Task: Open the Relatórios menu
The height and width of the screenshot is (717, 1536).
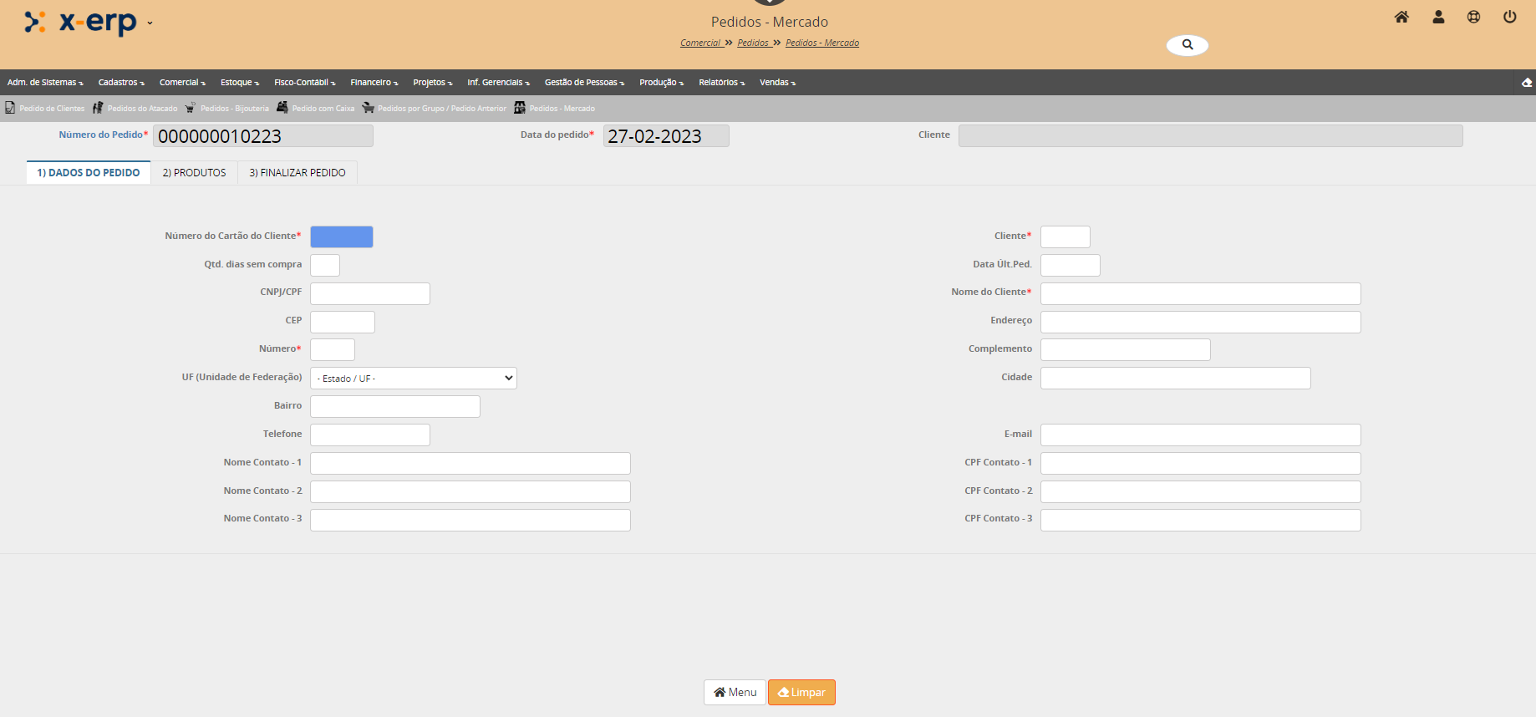Action: [x=721, y=83]
